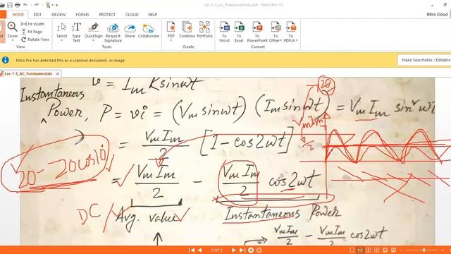
Task: Open the REVIEW ribbon tab
Action: (58, 14)
